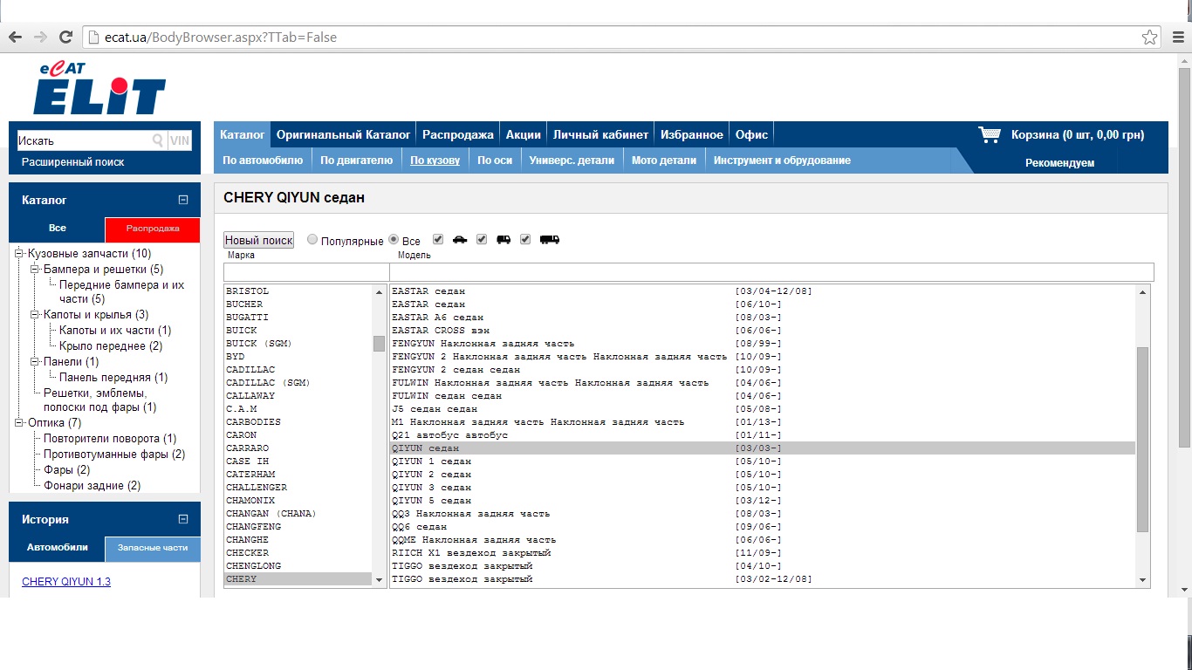Viewport: 1192px width, 670px height.
Task: Click the VIN search button
Action: pos(180,140)
